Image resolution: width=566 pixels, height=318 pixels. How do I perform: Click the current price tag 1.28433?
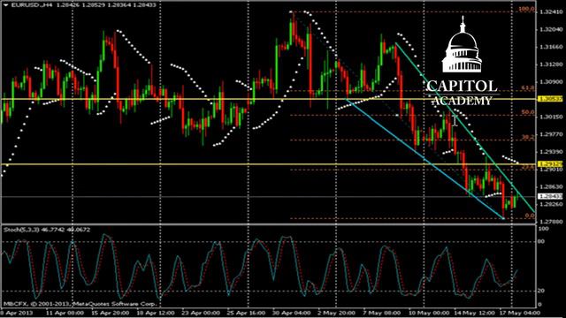550,196
